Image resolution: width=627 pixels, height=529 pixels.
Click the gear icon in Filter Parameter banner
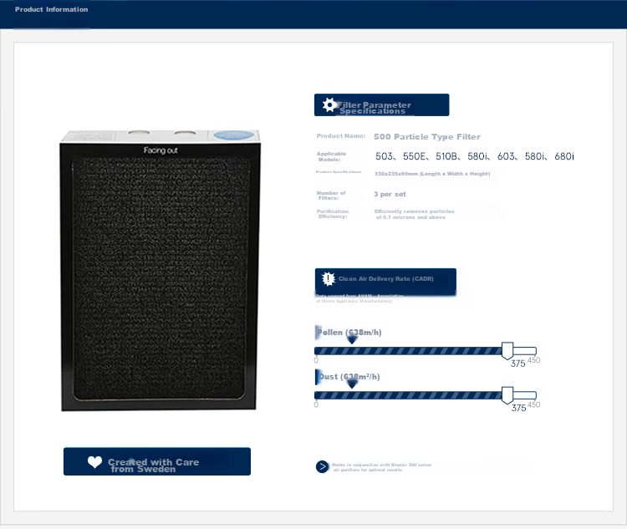[x=329, y=104]
